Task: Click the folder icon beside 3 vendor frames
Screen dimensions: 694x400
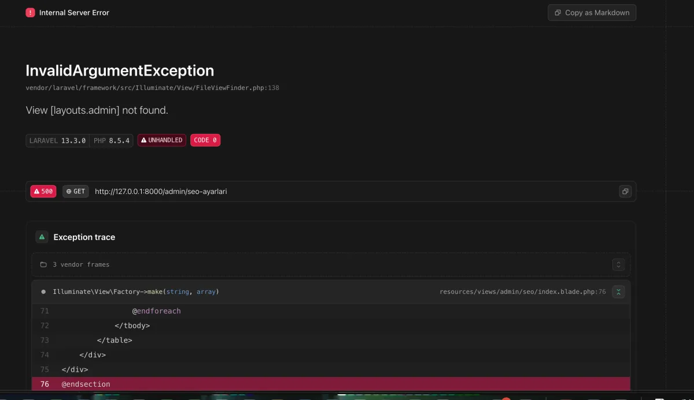Action: pos(43,265)
